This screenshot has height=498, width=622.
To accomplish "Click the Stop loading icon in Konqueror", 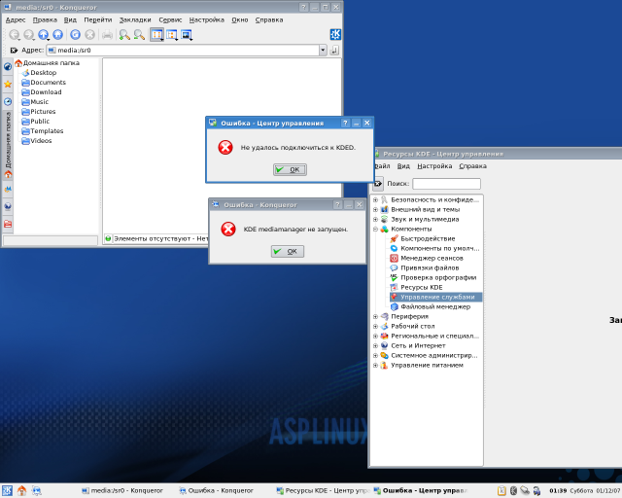I will click(90, 35).
